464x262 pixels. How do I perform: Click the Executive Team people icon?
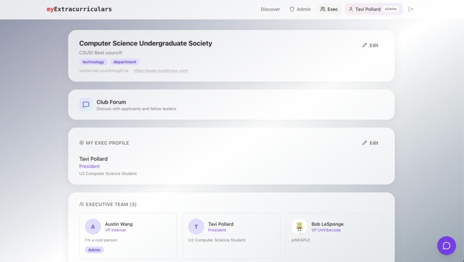81,204
